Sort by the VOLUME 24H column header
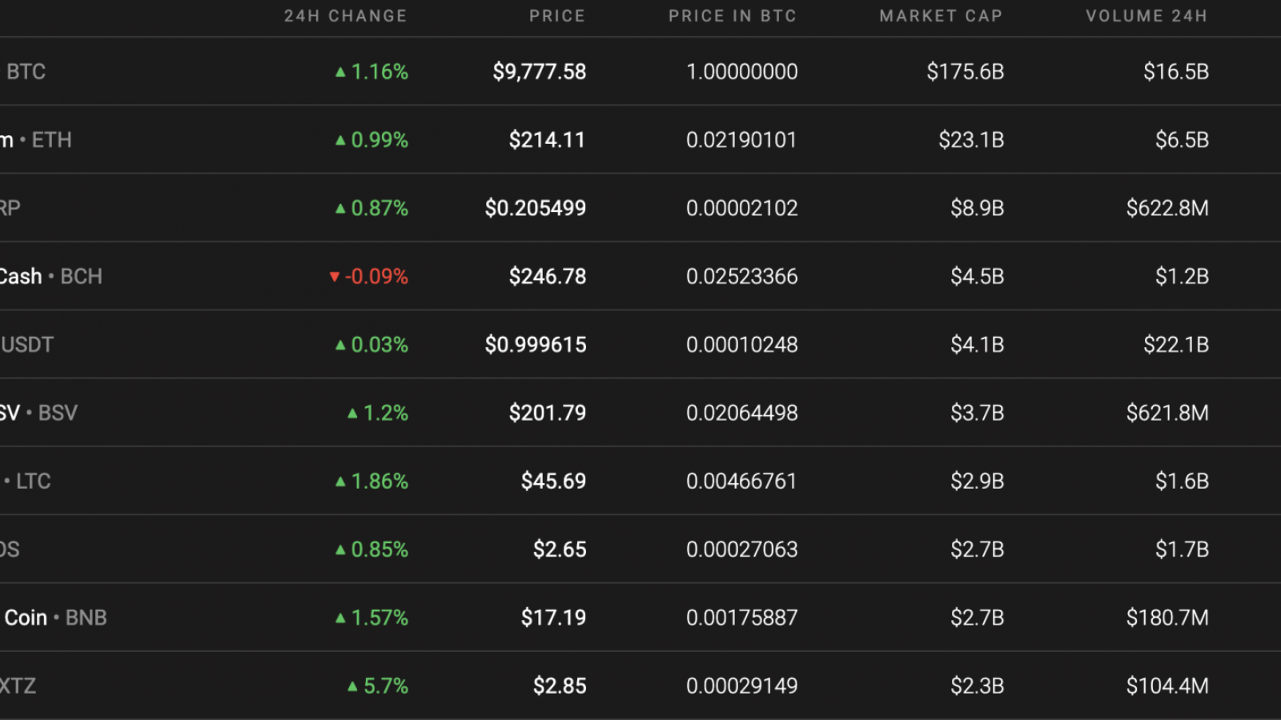The width and height of the screenshot is (1281, 720). [x=1146, y=16]
